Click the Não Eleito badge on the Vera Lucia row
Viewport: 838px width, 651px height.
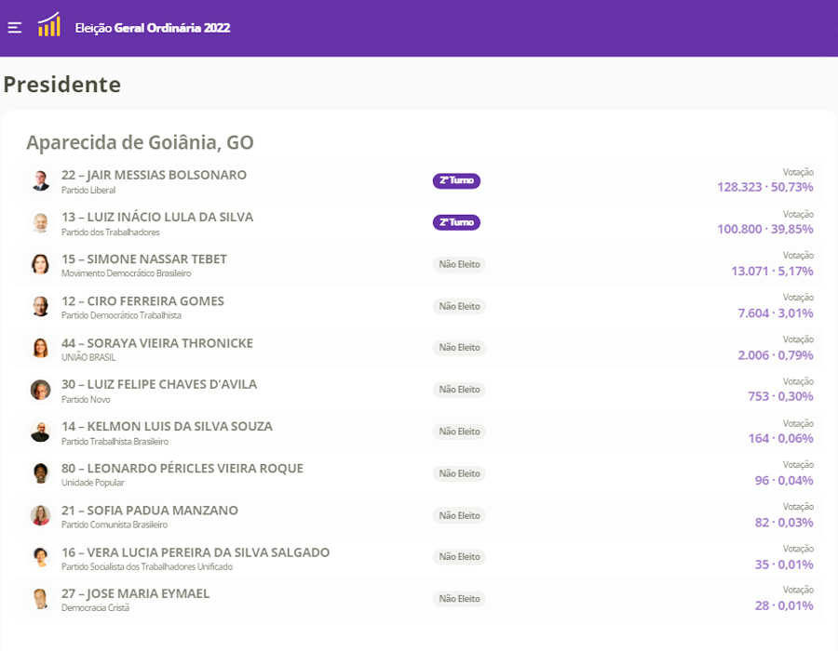click(x=459, y=557)
